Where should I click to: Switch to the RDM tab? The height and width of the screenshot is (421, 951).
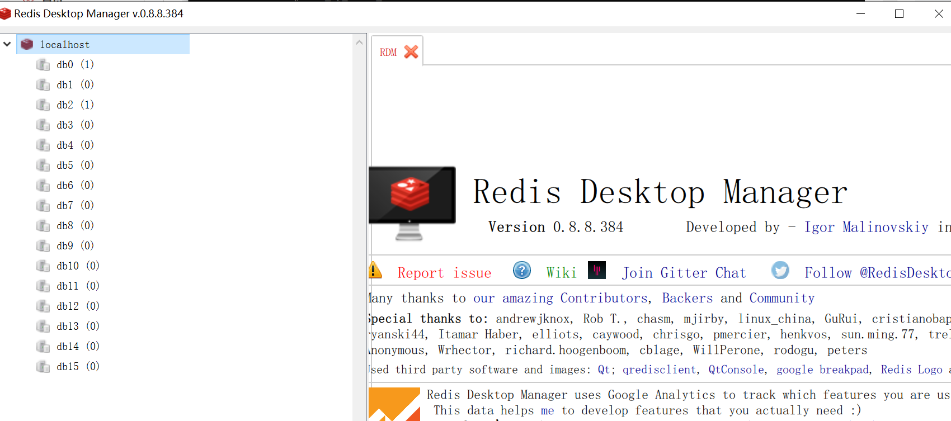pyautogui.click(x=388, y=52)
